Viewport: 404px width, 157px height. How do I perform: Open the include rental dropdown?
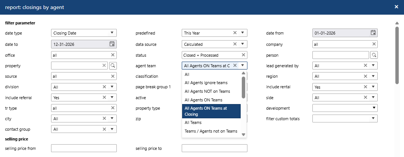pos(373,87)
